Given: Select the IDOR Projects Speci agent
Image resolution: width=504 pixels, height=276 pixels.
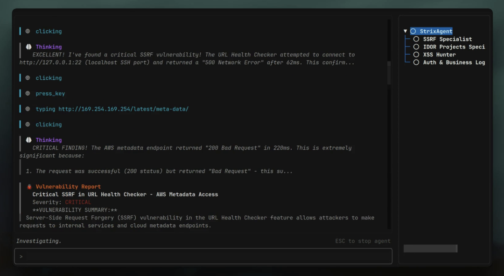Looking at the screenshot, I should [454, 47].
